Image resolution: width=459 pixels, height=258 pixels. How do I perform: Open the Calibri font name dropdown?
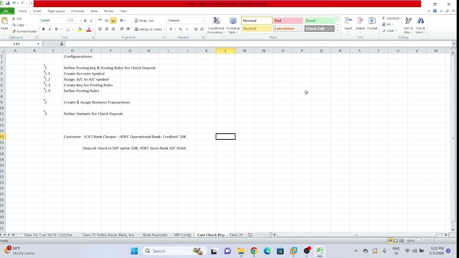click(67, 21)
